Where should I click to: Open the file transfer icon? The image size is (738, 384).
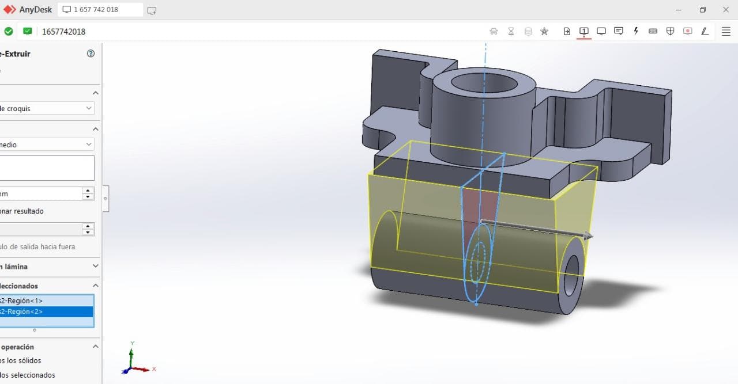coord(567,32)
